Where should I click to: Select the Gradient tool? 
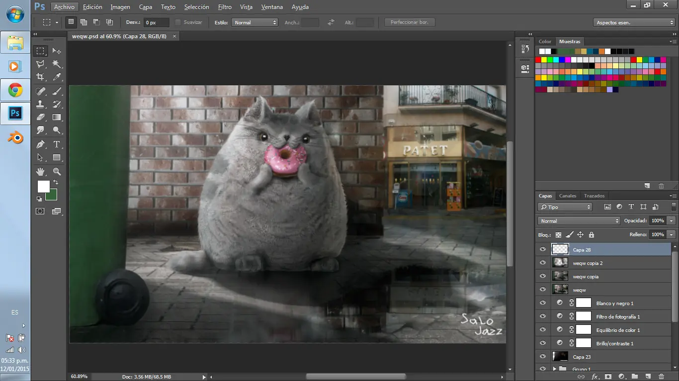57,117
